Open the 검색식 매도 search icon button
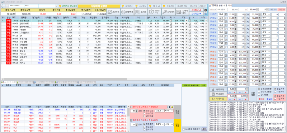This screenshot has width=287, height=133. point(182,12)
